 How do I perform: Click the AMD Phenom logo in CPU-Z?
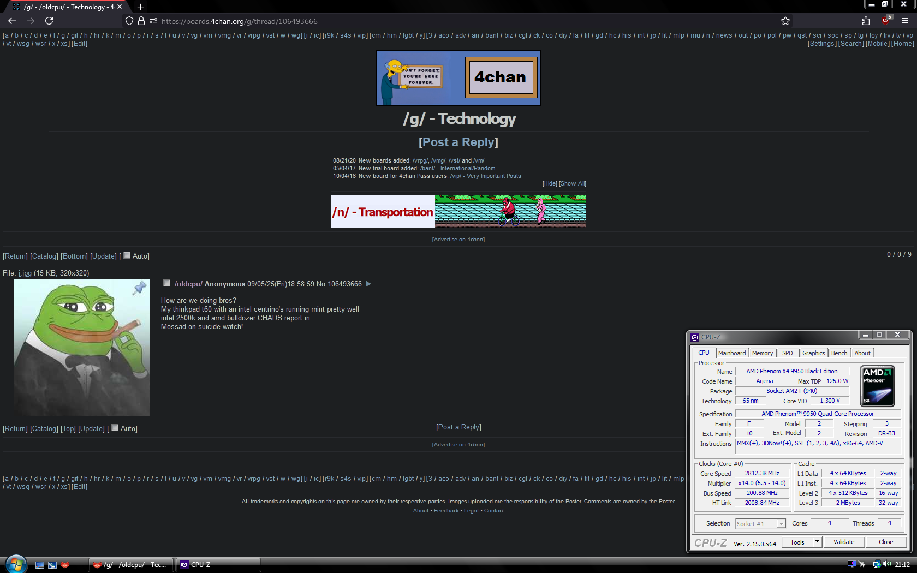(x=877, y=386)
